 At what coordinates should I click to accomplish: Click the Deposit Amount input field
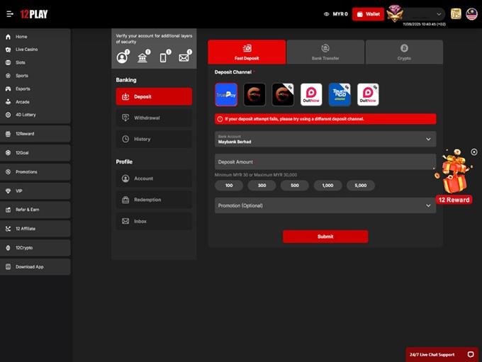click(x=325, y=162)
